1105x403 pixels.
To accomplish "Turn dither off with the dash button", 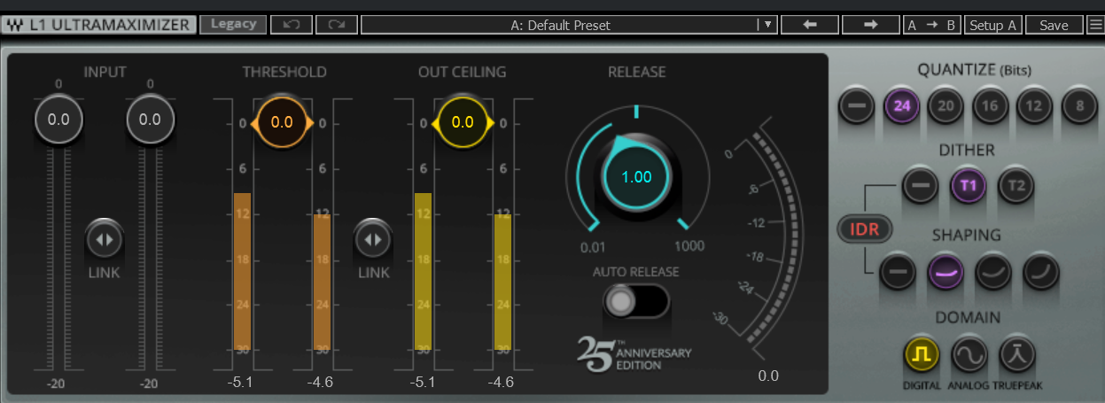I will pos(920,185).
